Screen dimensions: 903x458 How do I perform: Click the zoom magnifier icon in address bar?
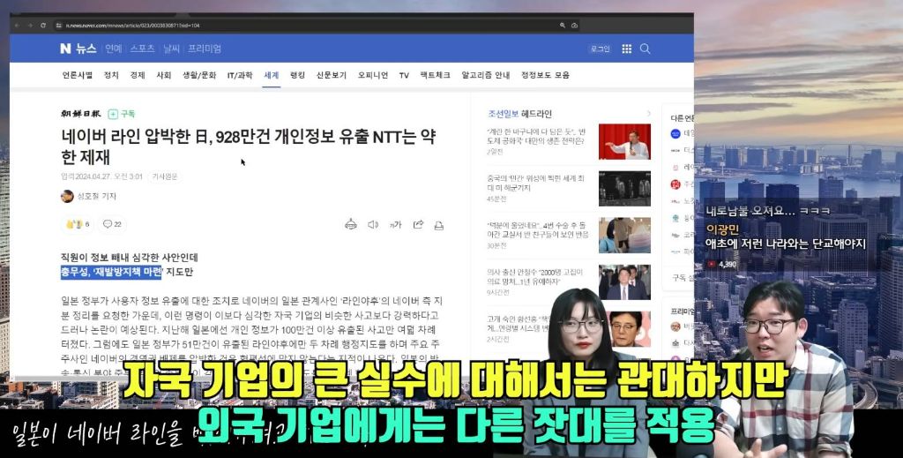click(563, 26)
